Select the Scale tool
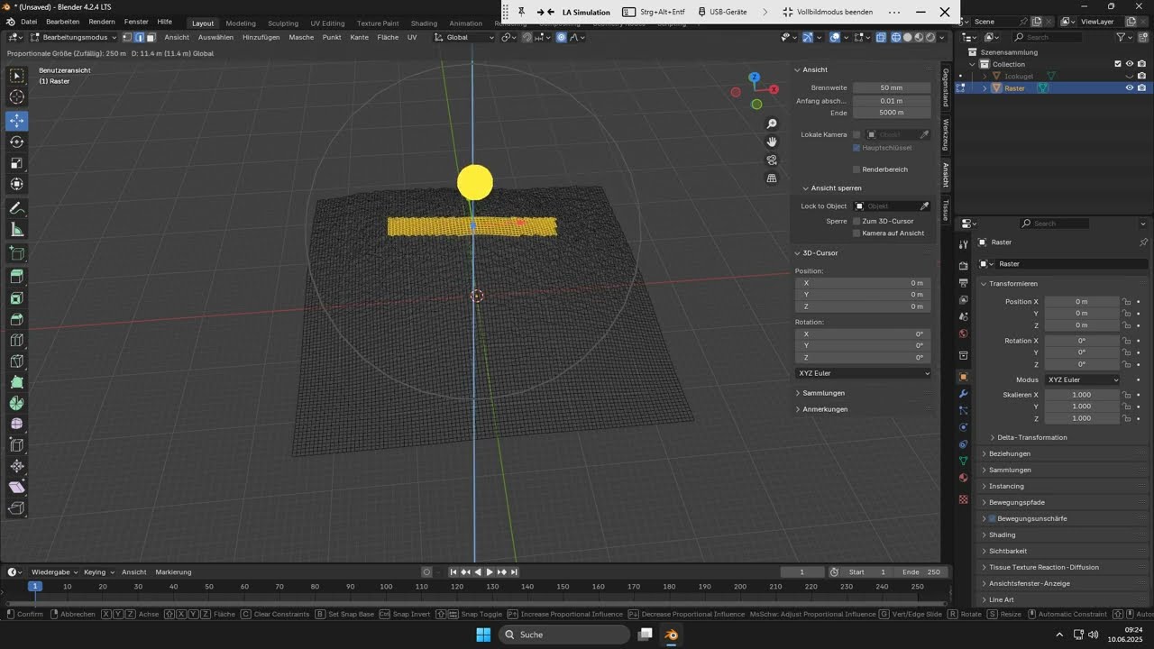 [17, 163]
